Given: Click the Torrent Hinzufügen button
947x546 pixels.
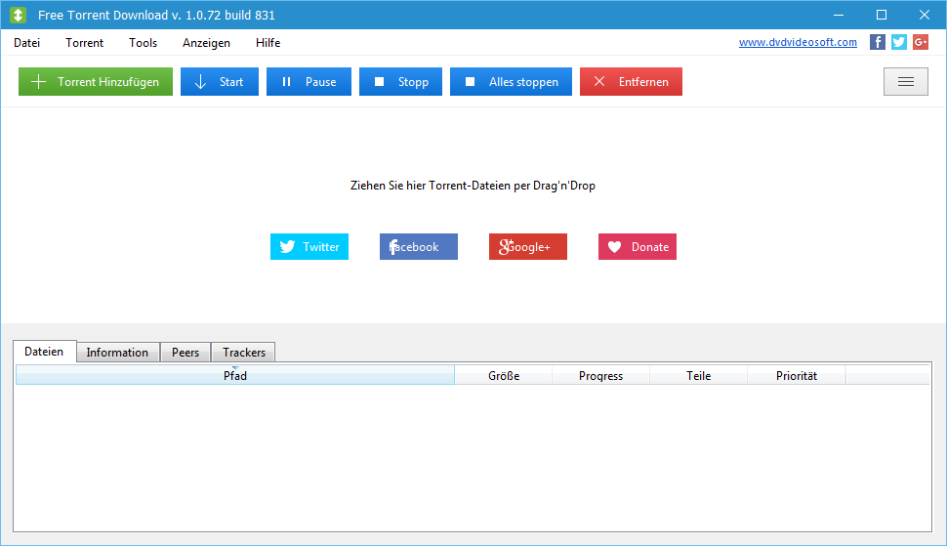Looking at the screenshot, I should (96, 81).
